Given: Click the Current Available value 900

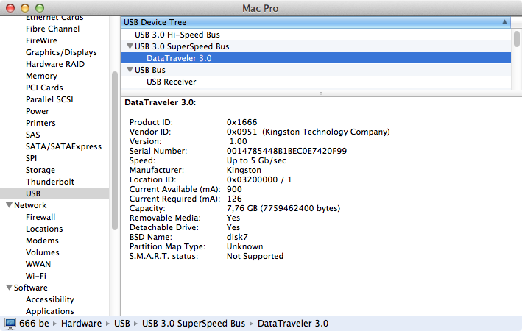Looking at the screenshot, I should click(234, 189).
